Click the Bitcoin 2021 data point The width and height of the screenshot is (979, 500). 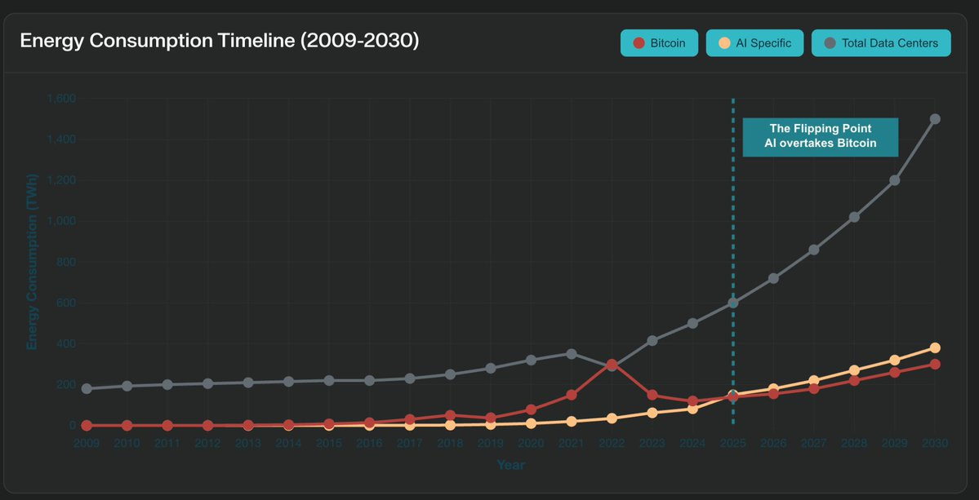(x=572, y=395)
